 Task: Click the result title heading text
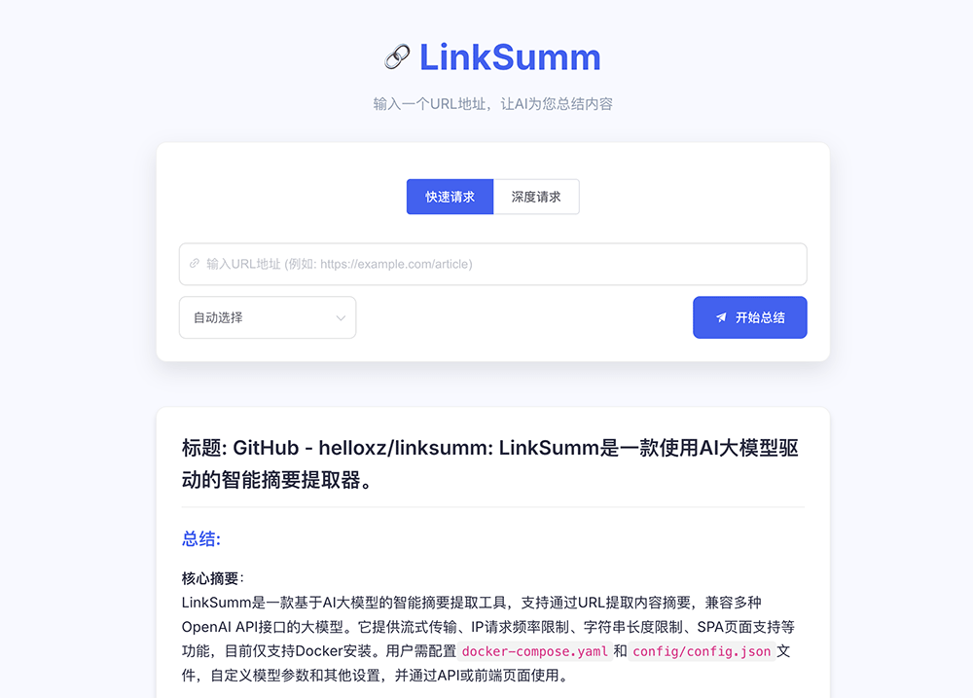(x=490, y=463)
